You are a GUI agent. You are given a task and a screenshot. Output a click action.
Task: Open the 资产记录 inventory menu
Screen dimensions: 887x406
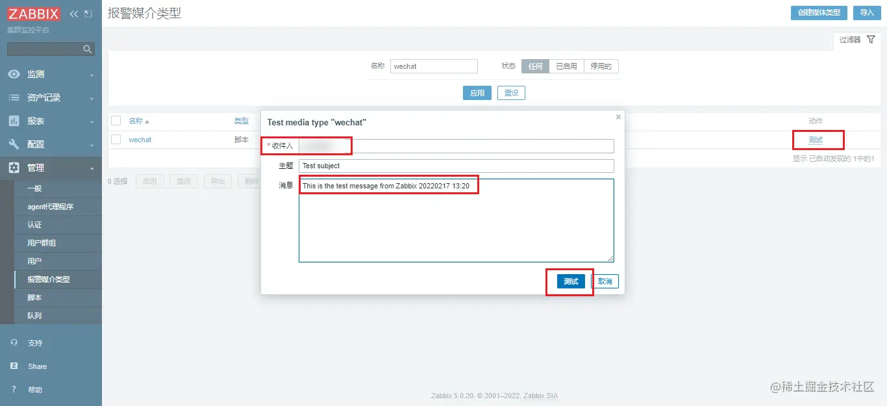(51, 97)
